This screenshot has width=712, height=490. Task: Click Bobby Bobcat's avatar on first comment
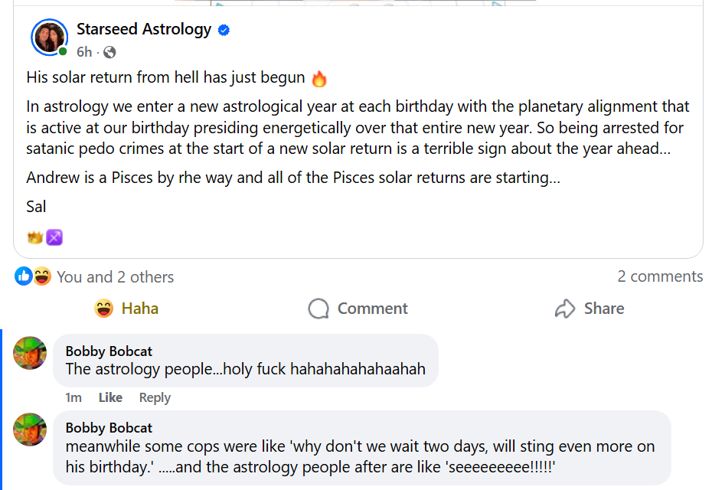pos(31,353)
